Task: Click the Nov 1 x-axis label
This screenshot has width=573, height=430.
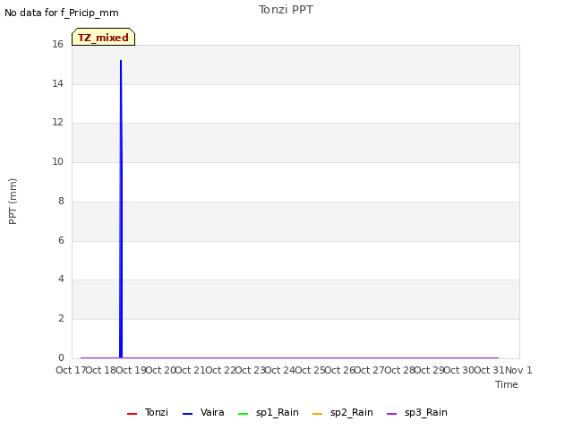Action: tap(518, 370)
